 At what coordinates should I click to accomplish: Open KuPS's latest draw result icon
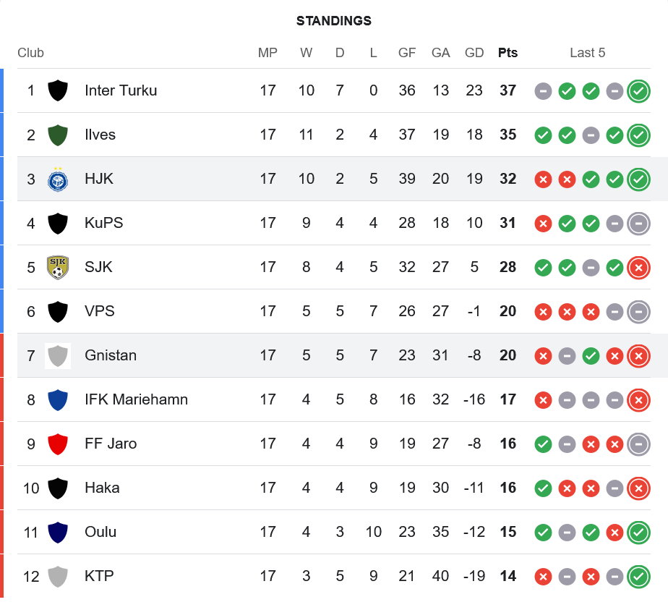(638, 224)
